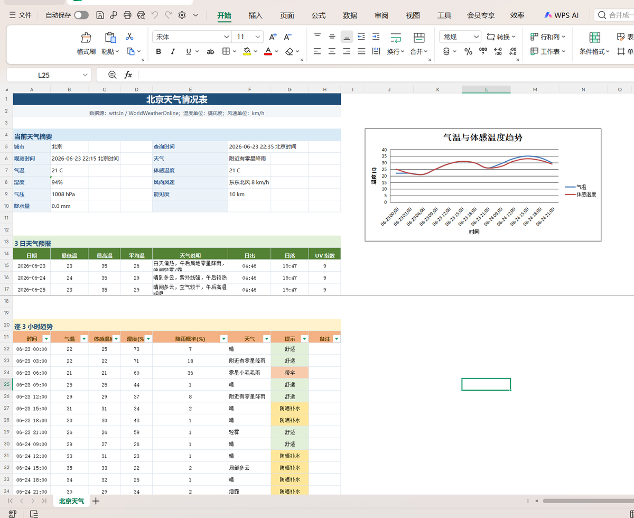
Task: Click the Increase indent icon
Action: [376, 36]
